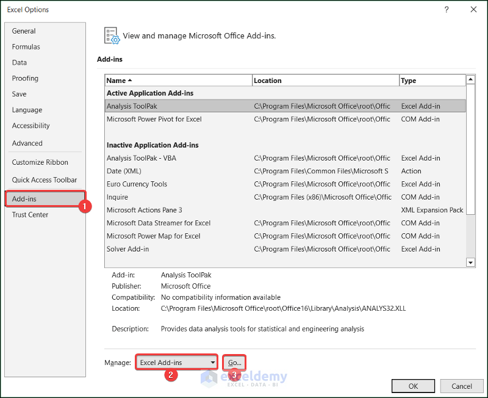
Task: Select Microsoft Actions Pane 3 row
Action: 285,210
